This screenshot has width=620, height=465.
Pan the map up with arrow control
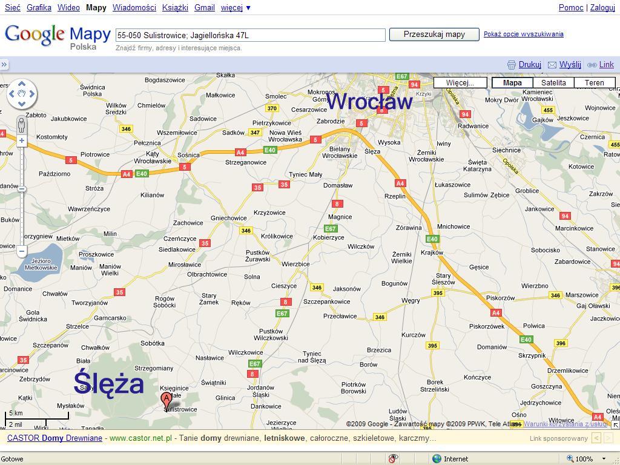point(22,84)
